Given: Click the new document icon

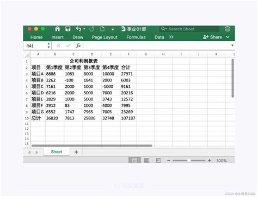Looking at the screenshot, I should [x=102, y=29].
